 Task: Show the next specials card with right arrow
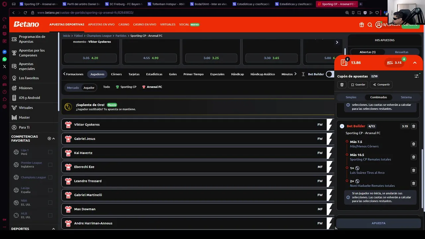[x=337, y=42]
